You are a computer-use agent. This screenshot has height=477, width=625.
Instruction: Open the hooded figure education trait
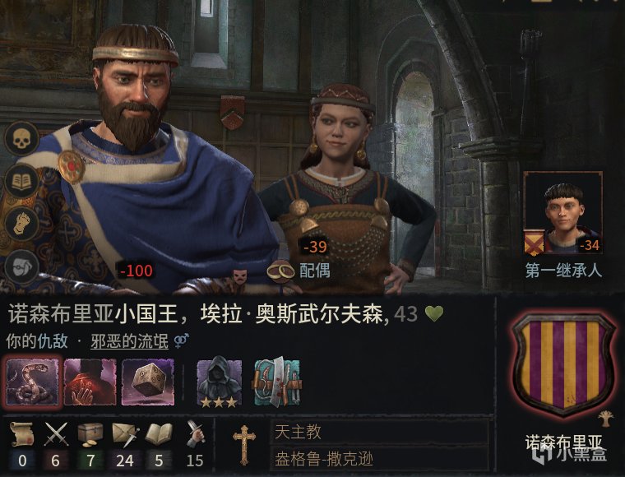pos(219,383)
